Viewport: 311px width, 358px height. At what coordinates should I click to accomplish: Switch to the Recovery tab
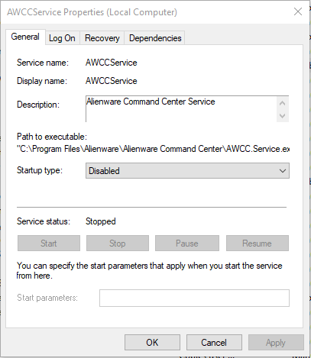pyautogui.click(x=102, y=38)
